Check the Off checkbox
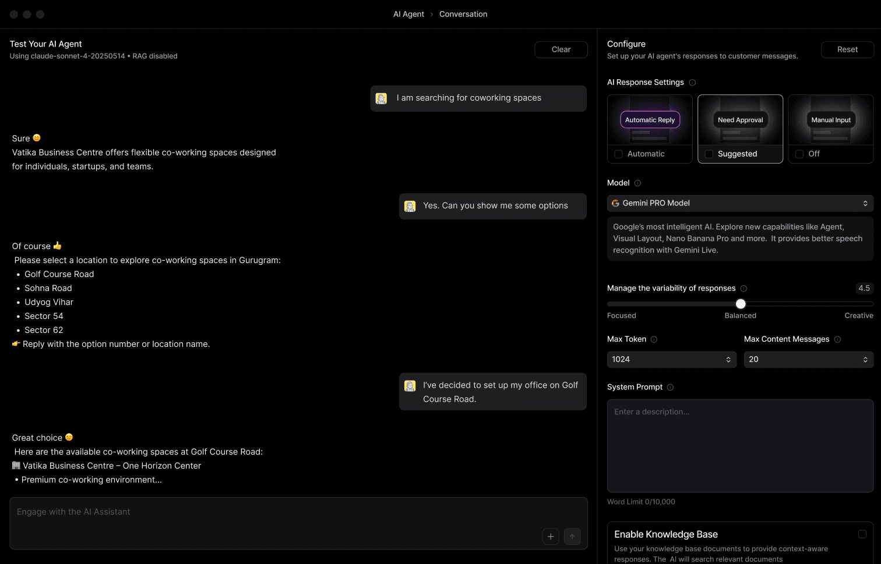881x564 pixels. 799,154
